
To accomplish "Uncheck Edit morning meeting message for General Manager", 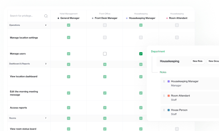I will (x=69, y=93).
